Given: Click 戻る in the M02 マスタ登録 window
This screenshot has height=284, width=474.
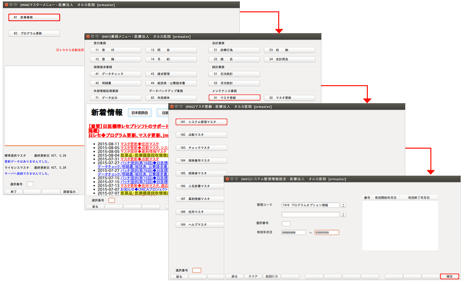Looking at the screenshot, I should (x=179, y=277).
